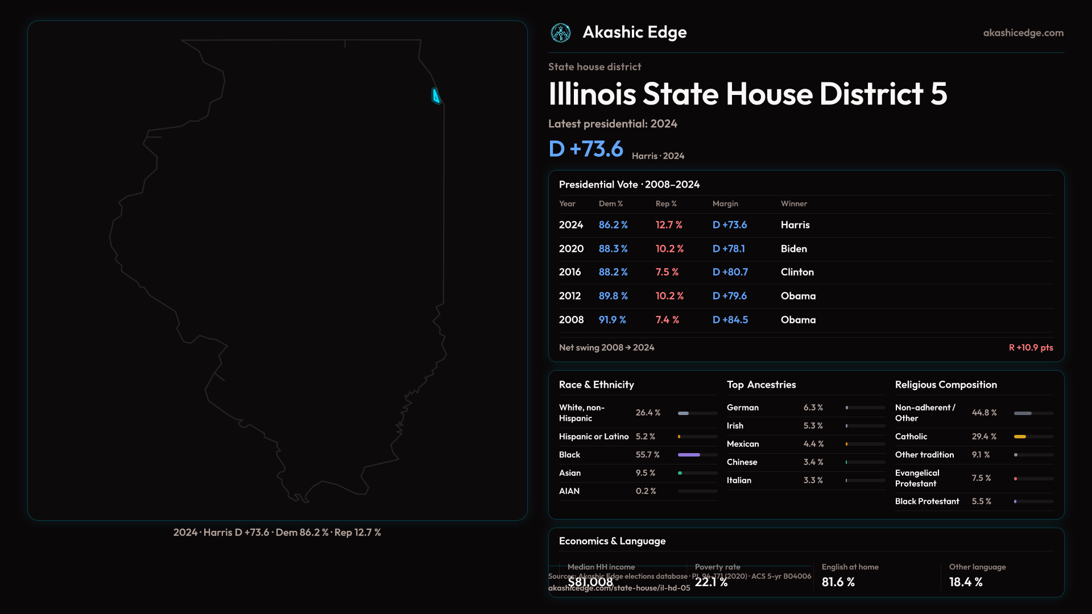Open the akashicedge.com link
Image resolution: width=1092 pixels, height=614 pixels.
(x=1023, y=33)
